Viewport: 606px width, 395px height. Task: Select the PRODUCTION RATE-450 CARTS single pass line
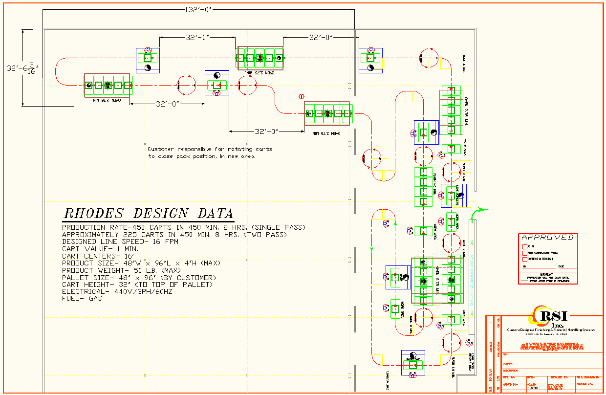tap(184, 228)
